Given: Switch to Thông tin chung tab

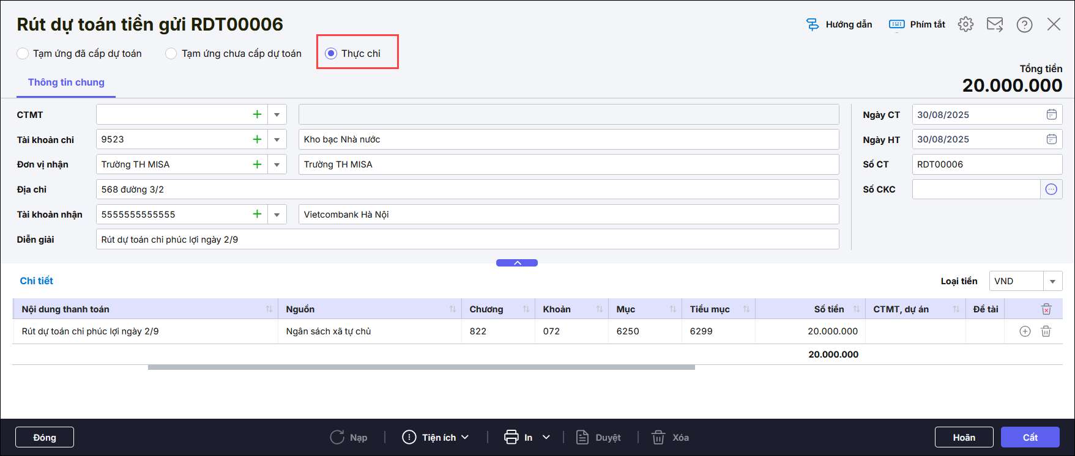Looking at the screenshot, I should [x=66, y=83].
